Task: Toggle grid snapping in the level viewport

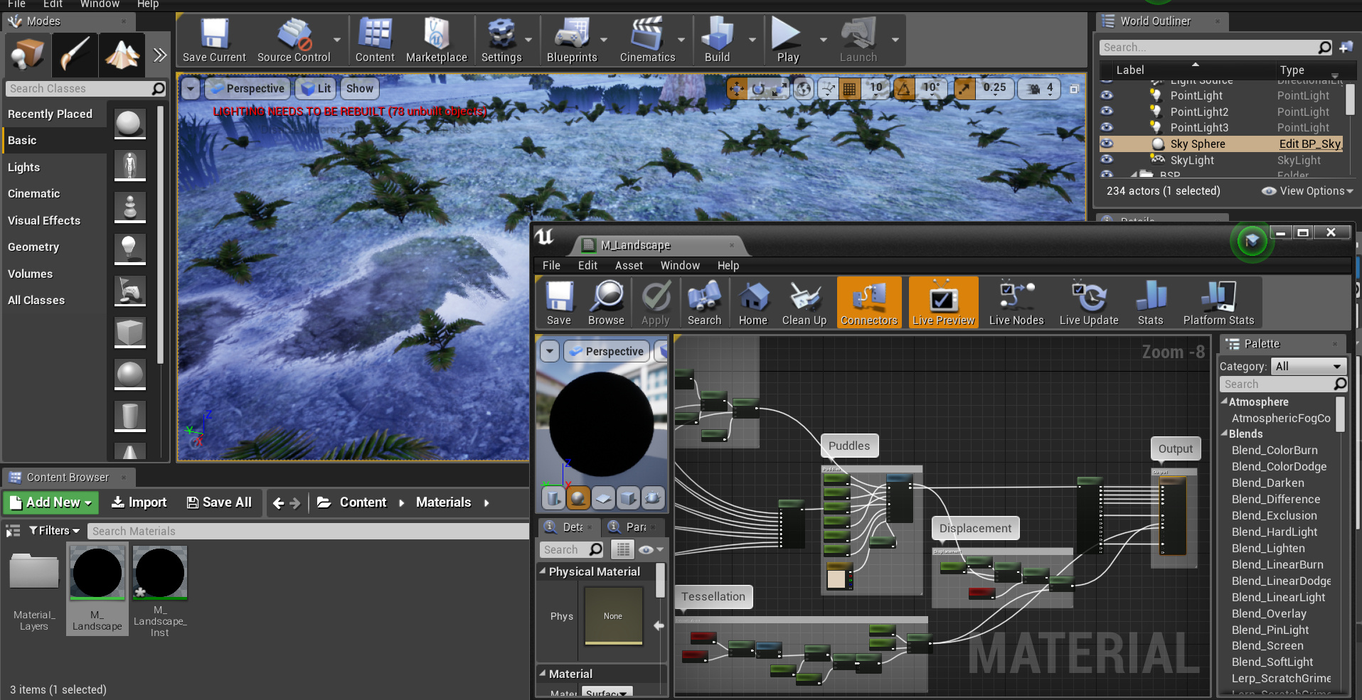Action: coord(849,89)
